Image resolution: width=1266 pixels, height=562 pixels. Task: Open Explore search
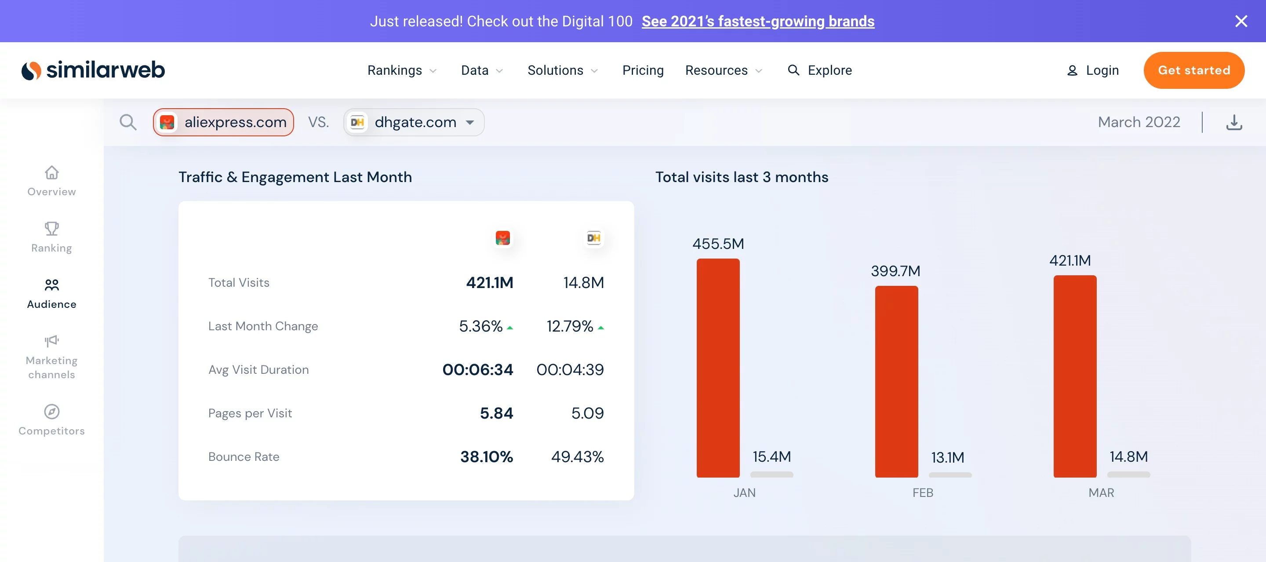coord(820,70)
